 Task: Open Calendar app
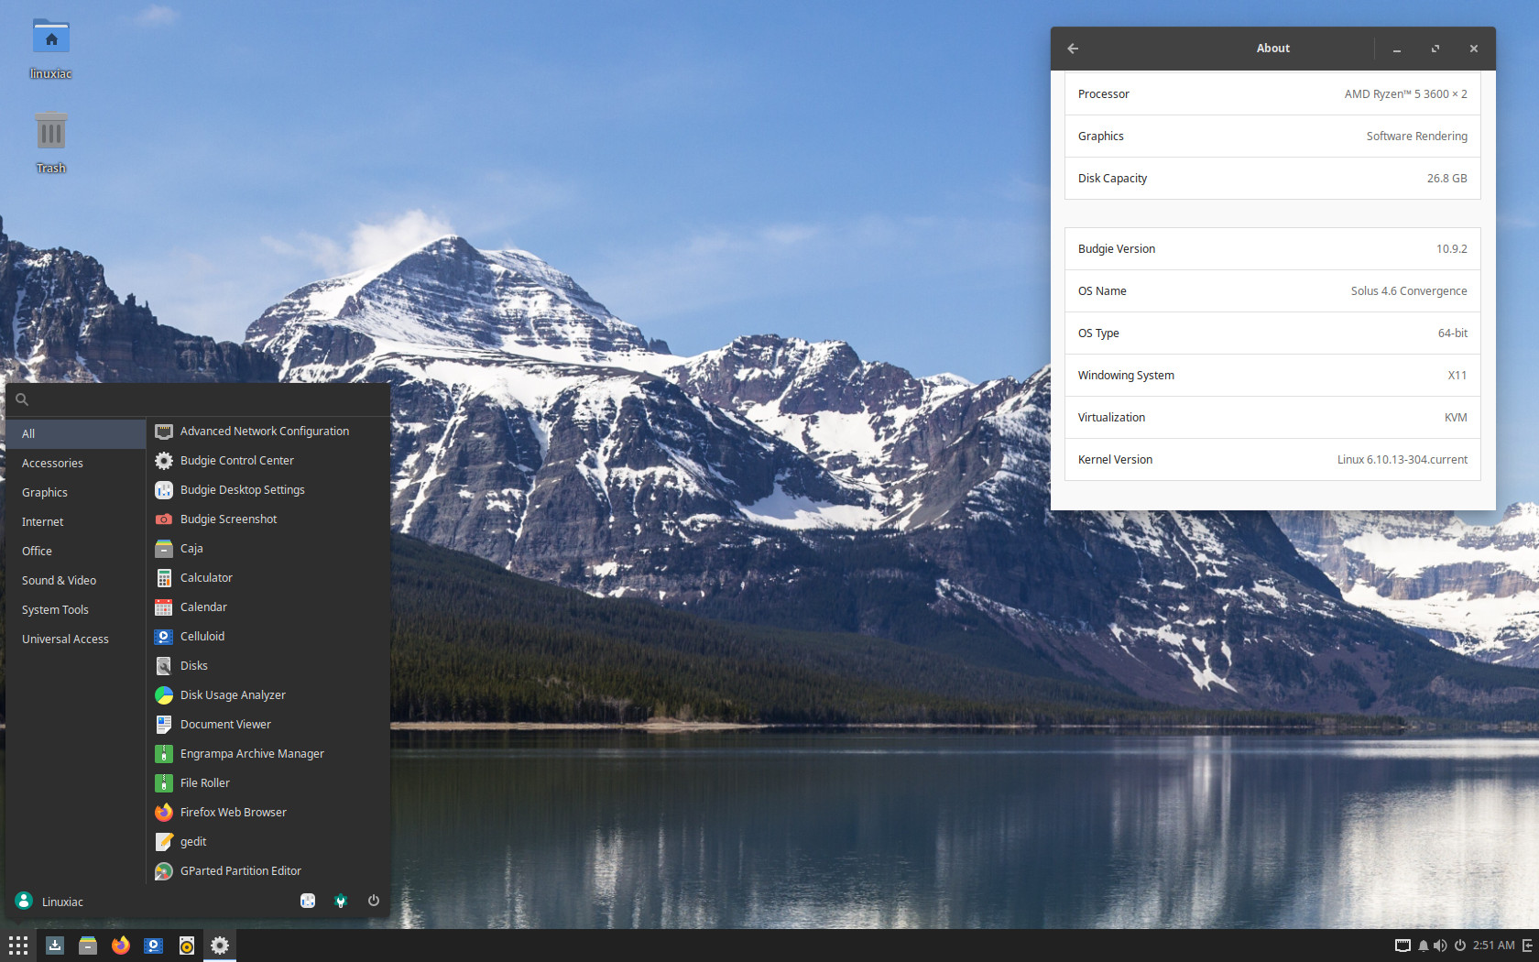(x=267, y=607)
